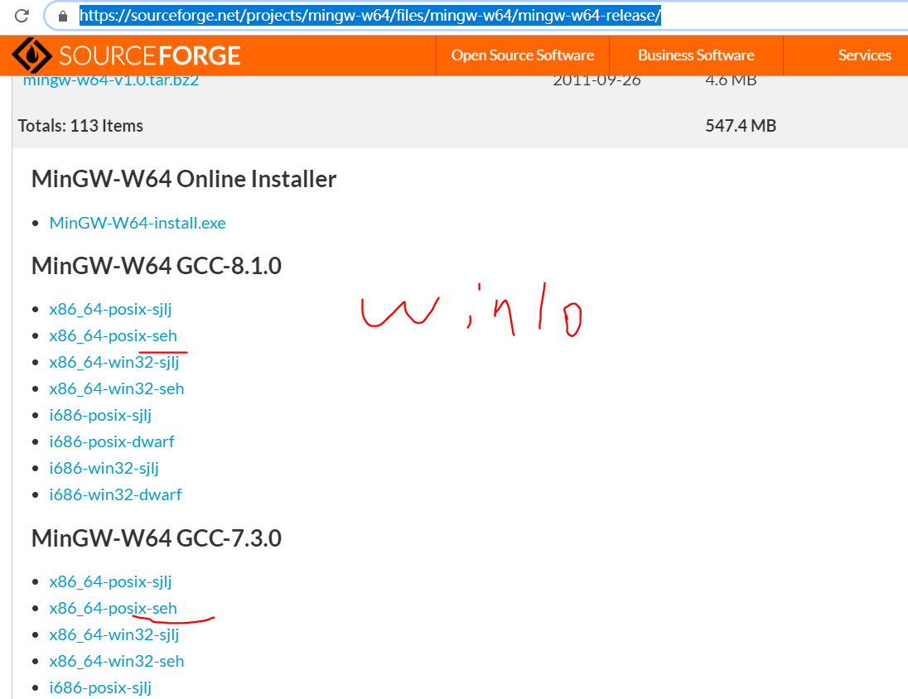Select x86_64-posix-sjlj under GCC-8.1.0
The image size is (908, 699).
(x=110, y=308)
